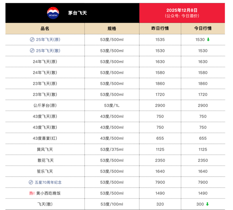
Task: Click the red 热! hot badge
Action: [x=32, y=193]
